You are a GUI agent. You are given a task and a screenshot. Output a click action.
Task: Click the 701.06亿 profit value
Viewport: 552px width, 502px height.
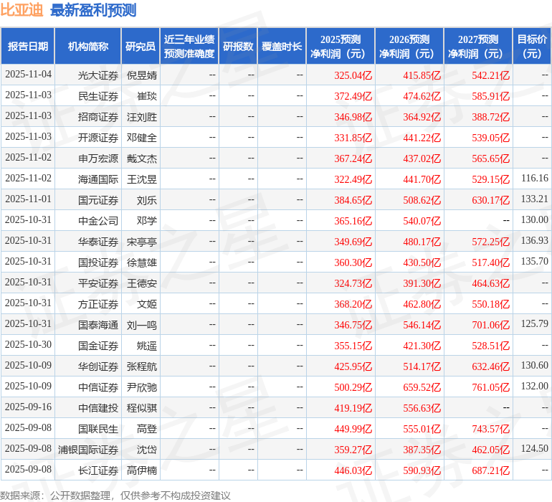(x=491, y=324)
